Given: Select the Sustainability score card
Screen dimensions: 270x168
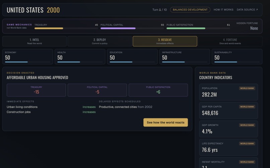Looking at the screenshot, I should tap(237, 57).
